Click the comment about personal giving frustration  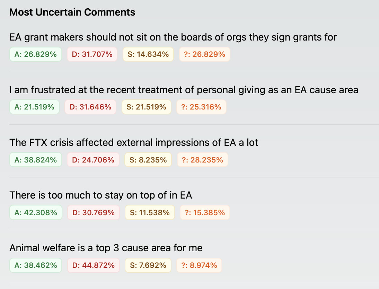click(x=184, y=90)
